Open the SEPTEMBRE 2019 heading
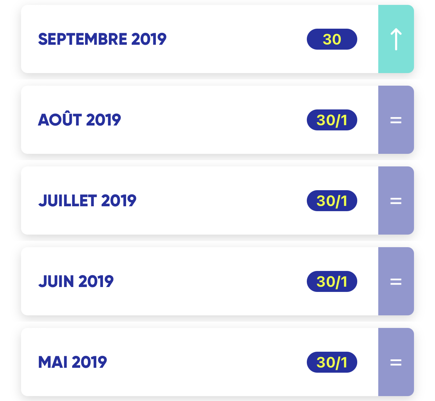 (102, 39)
